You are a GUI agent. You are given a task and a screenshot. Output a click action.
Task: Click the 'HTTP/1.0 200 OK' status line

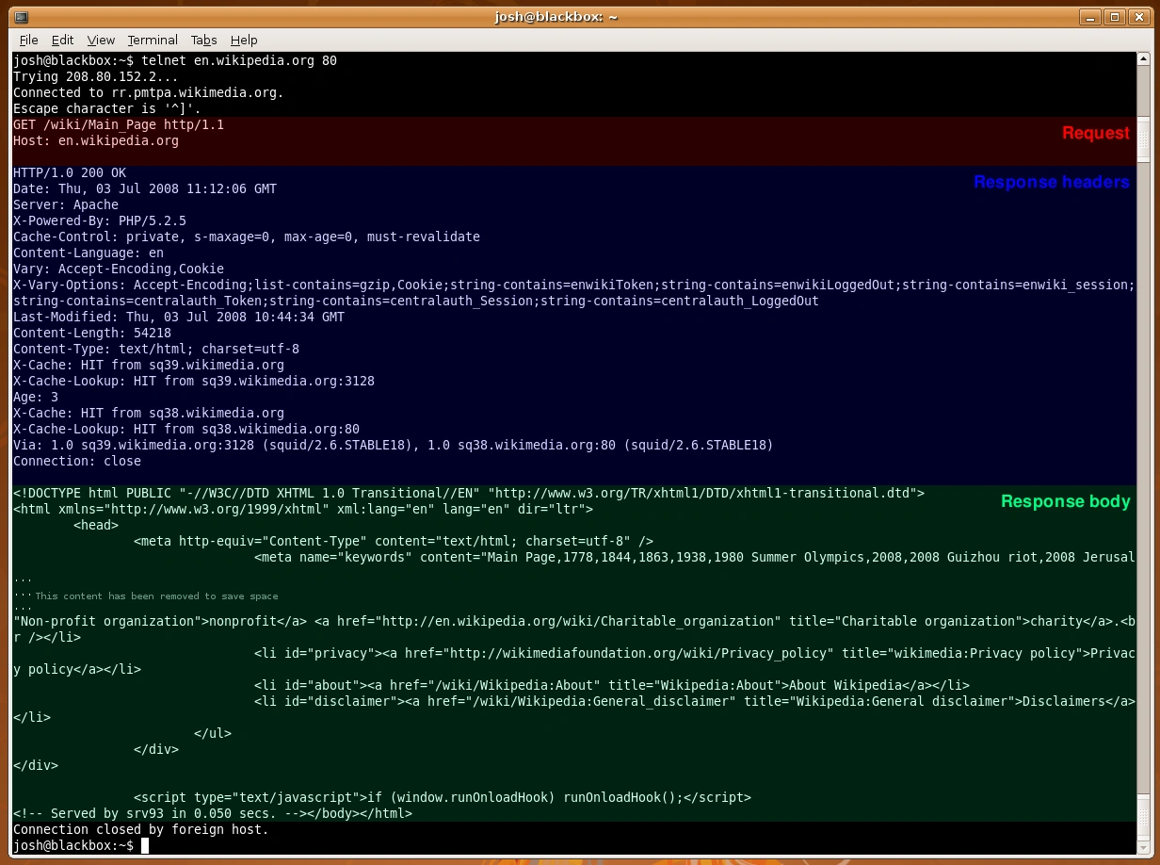click(x=70, y=172)
